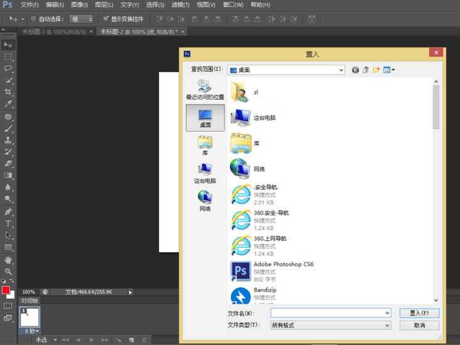Viewport: 460px width, 345px height.
Task: Expand the 文件类型 format dropdown
Action: tap(387, 325)
